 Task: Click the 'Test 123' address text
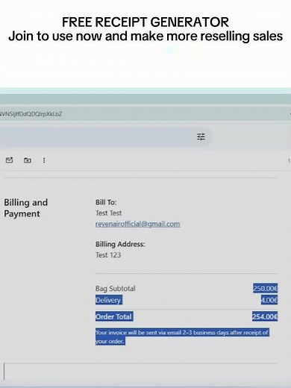tap(108, 255)
